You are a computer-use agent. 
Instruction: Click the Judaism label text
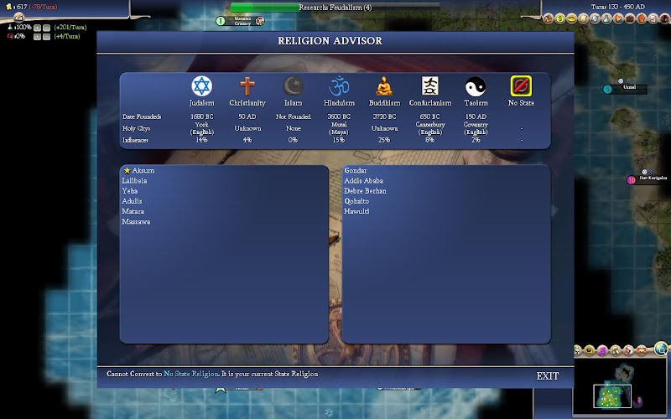(x=201, y=103)
